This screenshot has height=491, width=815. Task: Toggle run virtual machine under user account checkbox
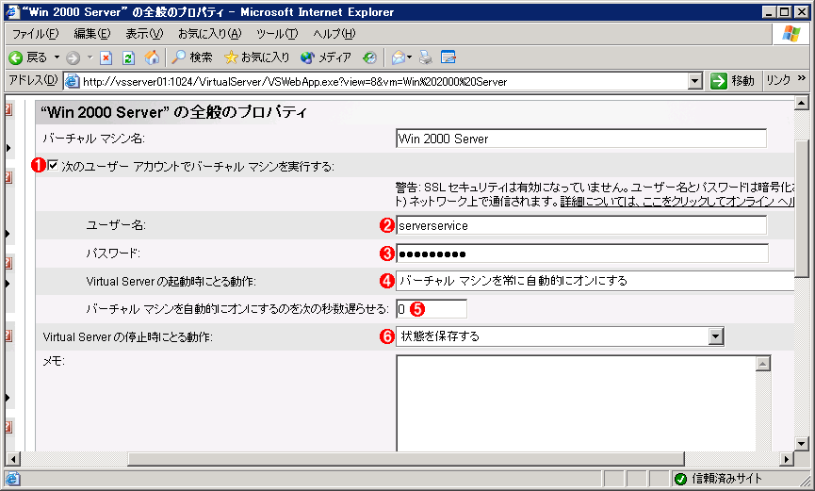point(53,166)
